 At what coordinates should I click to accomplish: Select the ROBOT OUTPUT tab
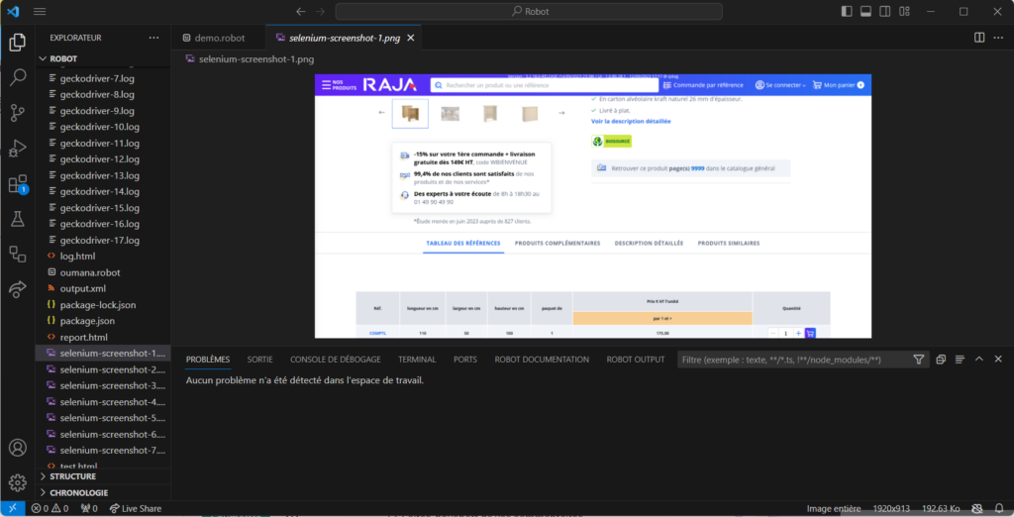[x=636, y=360]
